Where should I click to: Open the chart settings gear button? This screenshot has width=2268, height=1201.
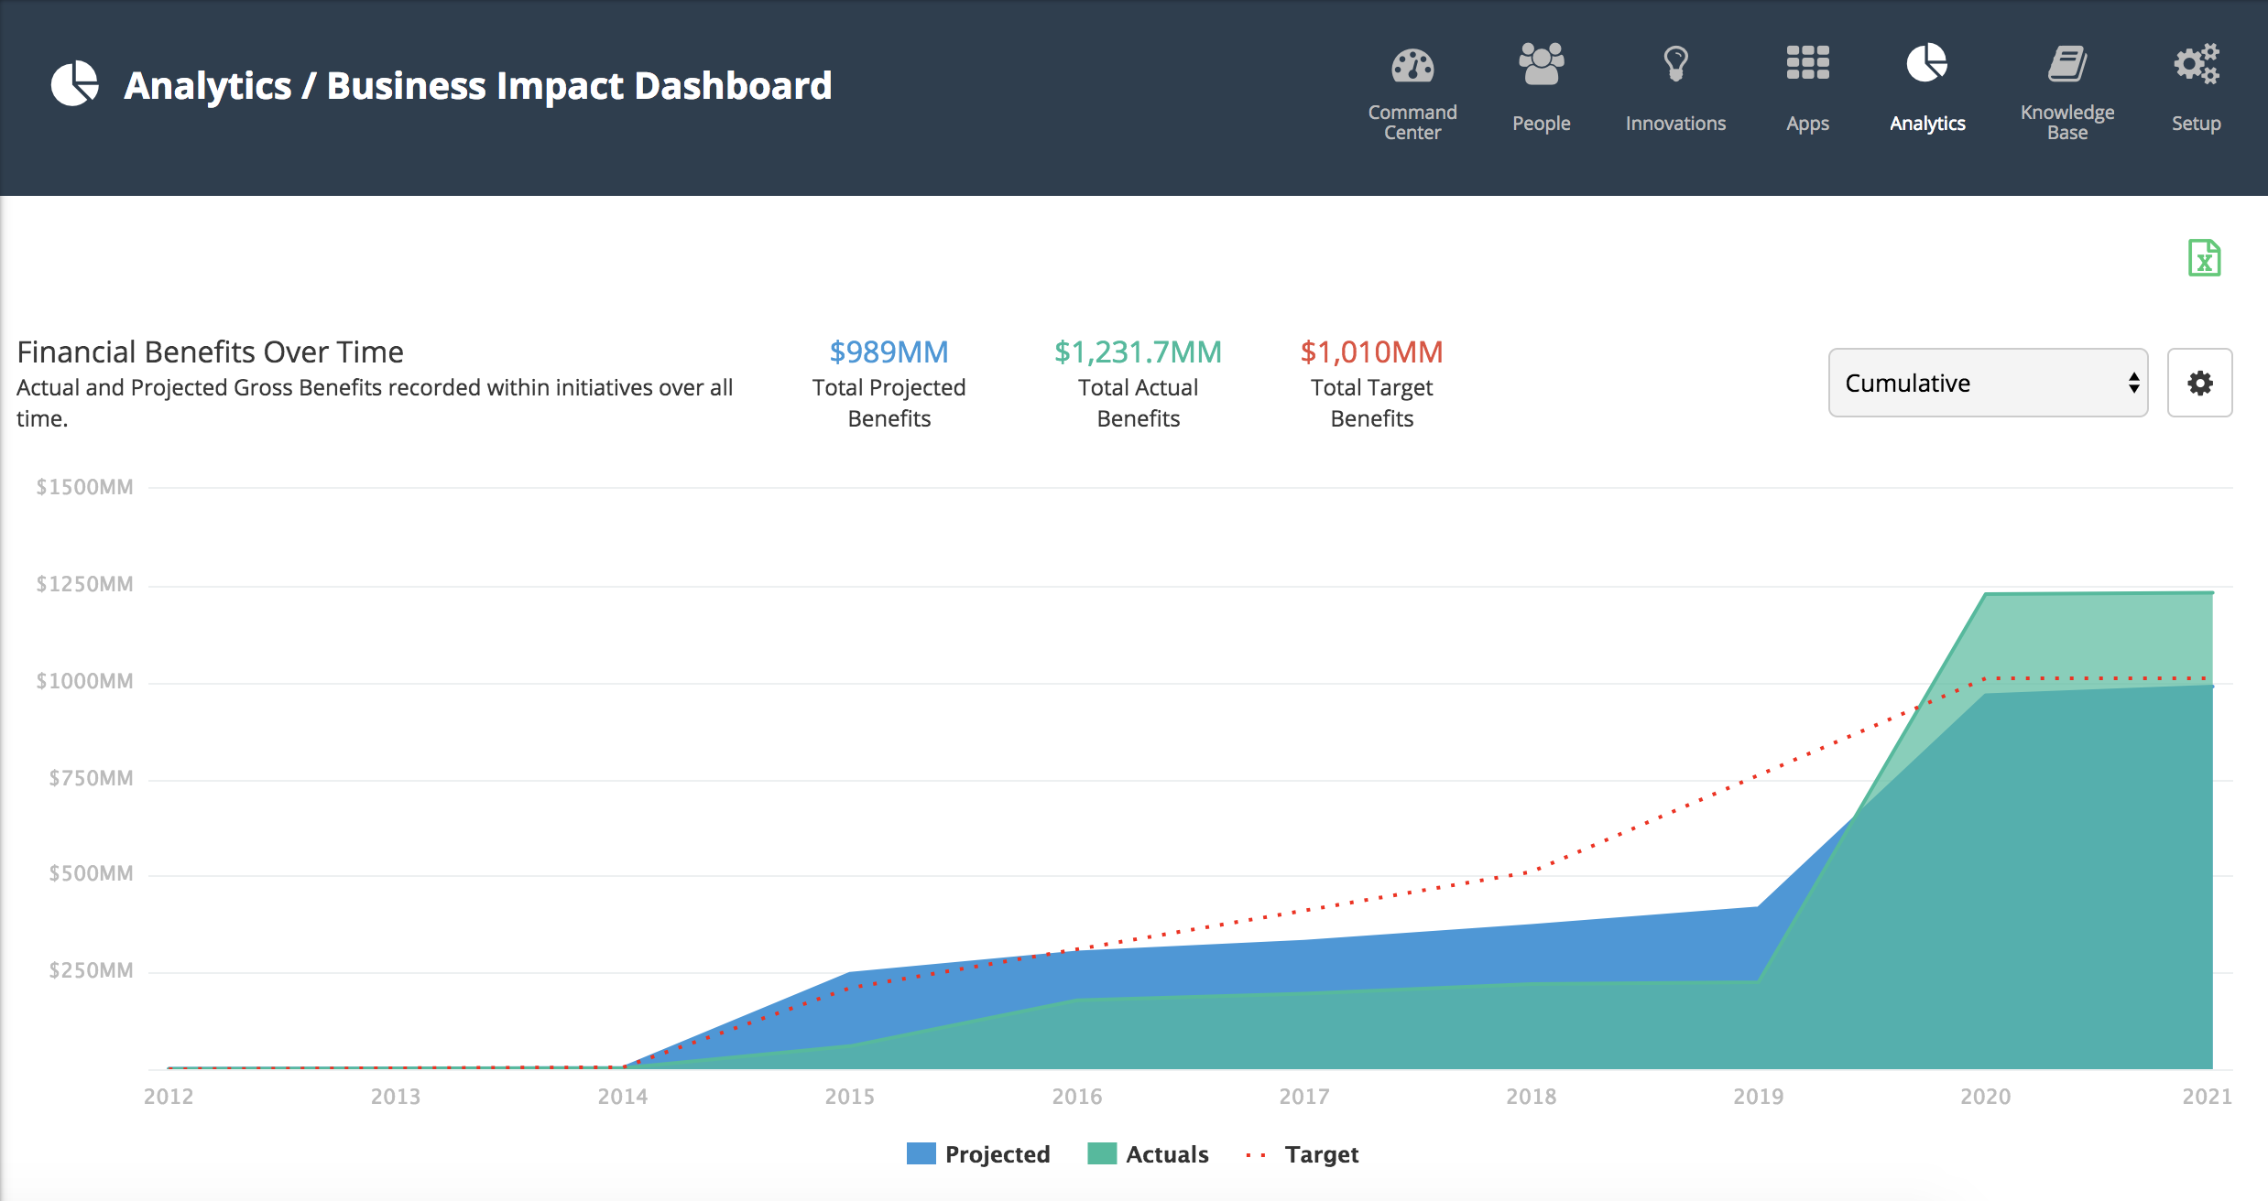click(x=2199, y=383)
